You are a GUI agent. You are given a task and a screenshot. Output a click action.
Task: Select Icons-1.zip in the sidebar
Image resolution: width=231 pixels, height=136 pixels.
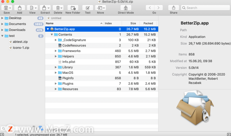pos(21,48)
